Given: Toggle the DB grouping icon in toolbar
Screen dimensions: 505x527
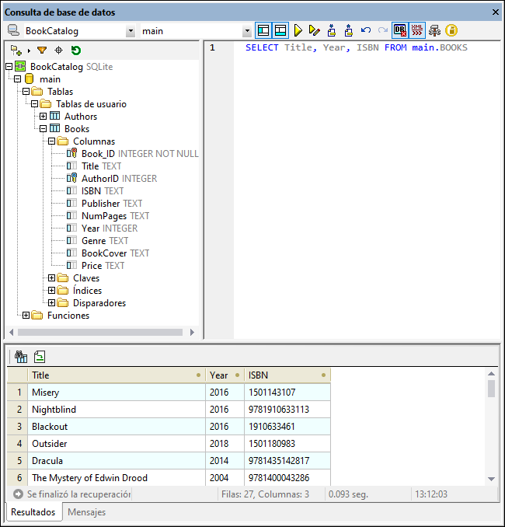Looking at the screenshot, I should [x=400, y=31].
